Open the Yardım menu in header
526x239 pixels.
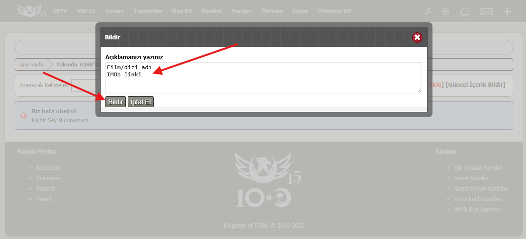pyautogui.click(x=242, y=11)
